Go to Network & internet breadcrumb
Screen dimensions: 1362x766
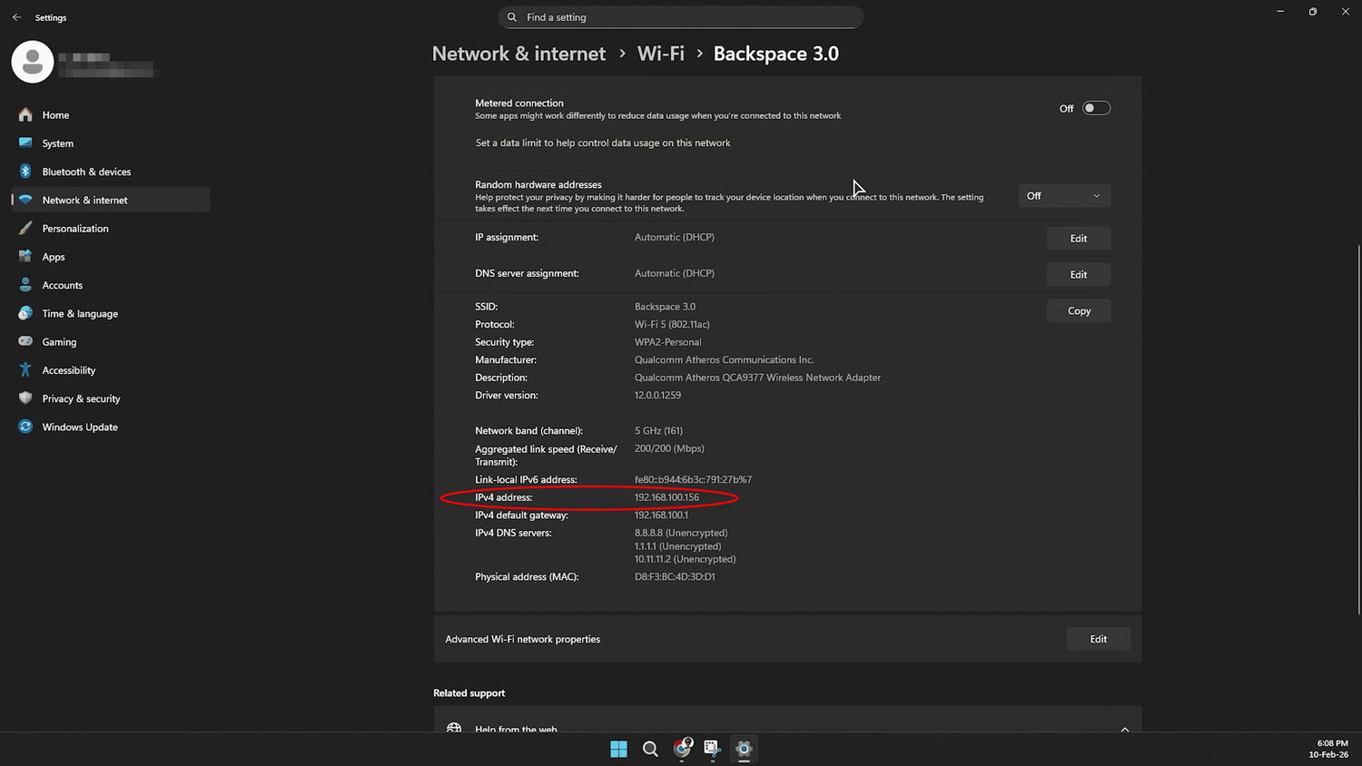click(x=518, y=54)
